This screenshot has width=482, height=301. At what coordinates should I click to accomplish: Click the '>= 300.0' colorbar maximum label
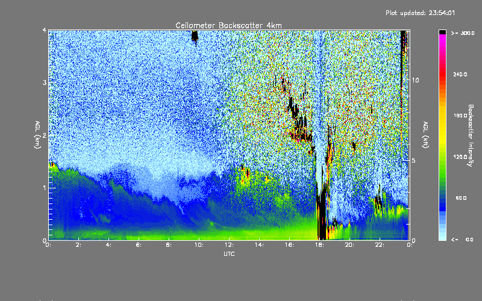[463, 33]
